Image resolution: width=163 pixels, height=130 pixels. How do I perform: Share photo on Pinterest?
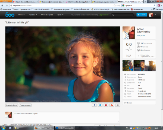click(x=106, y=105)
